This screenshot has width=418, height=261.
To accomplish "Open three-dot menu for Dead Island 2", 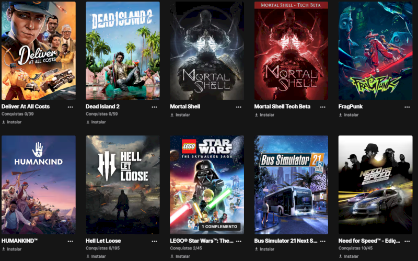I will [x=154, y=107].
